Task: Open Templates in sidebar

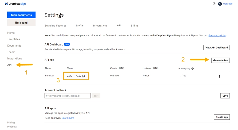Action: tap(14, 39)
